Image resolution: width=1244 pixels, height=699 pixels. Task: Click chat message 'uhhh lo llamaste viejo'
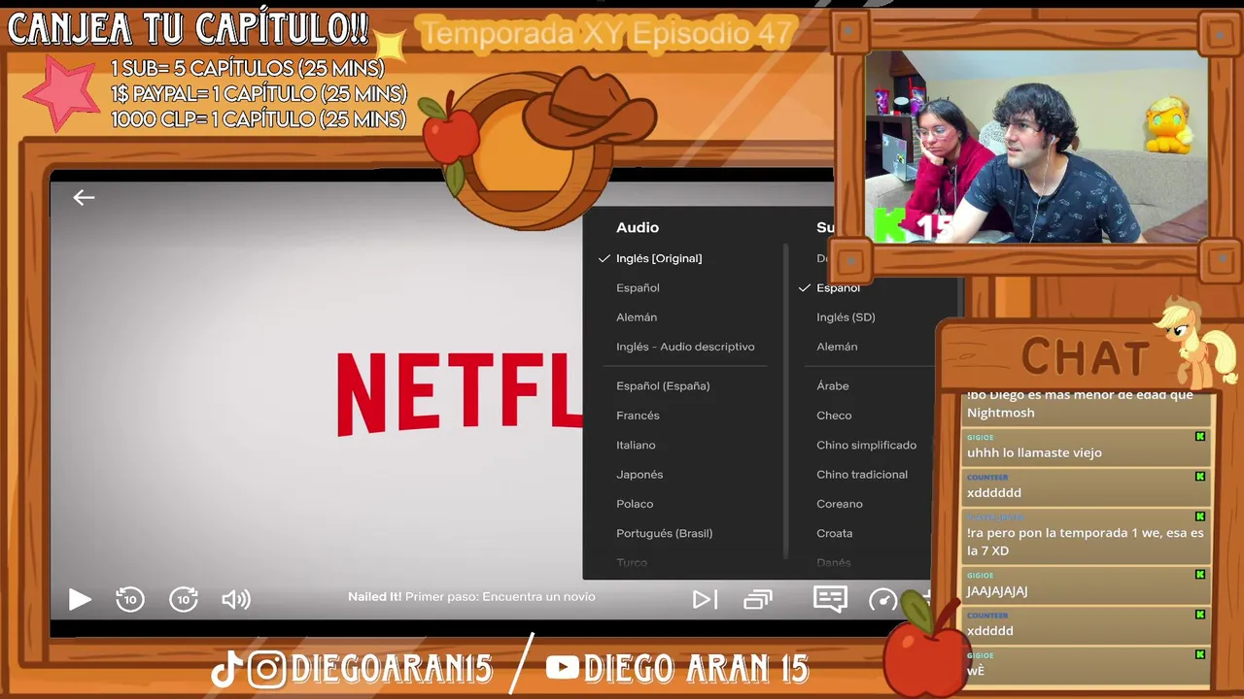pos(1034,452)
